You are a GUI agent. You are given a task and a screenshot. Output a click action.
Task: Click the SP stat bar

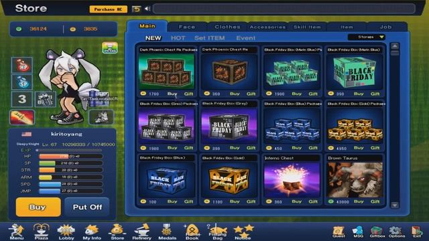(x=71, y=163)
